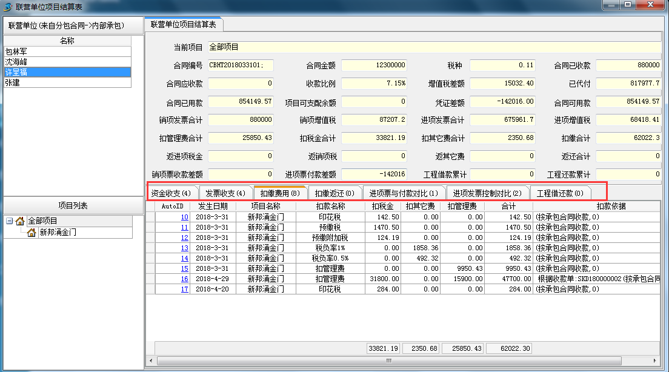669x372 pixels.
Task: Switch to the 发票收支 (4) tab
Action: [225, 193]
